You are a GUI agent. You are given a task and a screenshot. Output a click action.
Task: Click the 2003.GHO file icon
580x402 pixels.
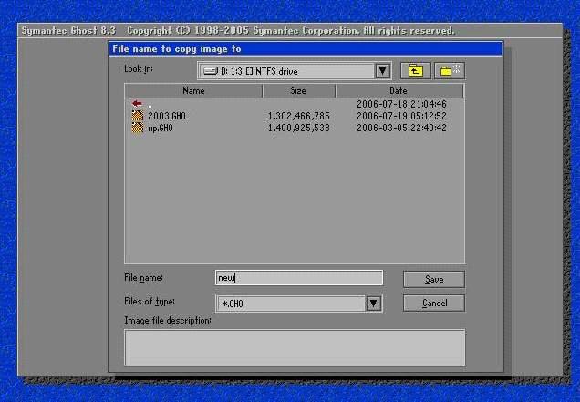138,117
